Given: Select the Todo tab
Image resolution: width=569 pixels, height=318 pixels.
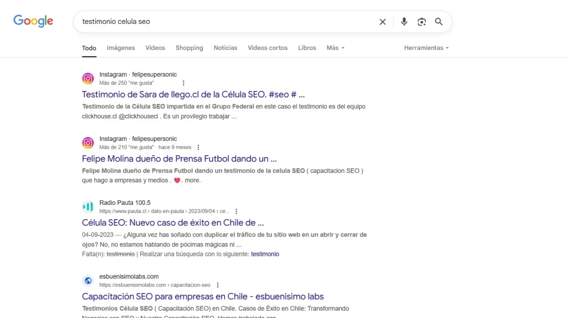Looking at the screenshot, I should point(89,48).
